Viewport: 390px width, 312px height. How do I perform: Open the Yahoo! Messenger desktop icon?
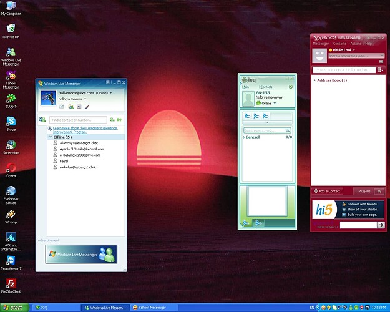11,80
